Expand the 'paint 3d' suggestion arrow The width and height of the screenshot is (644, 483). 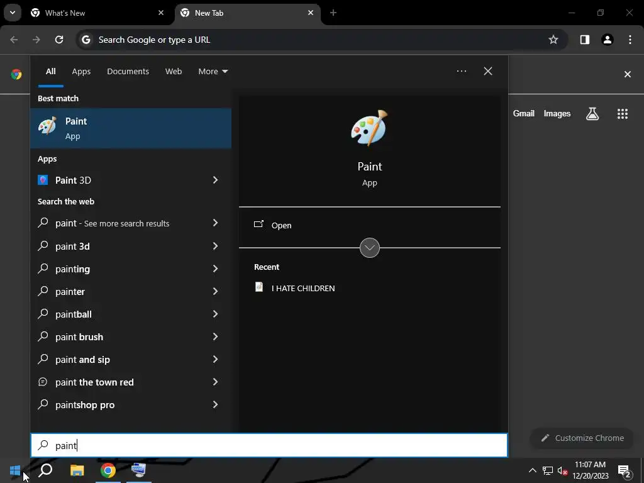(x=215, y=246)
